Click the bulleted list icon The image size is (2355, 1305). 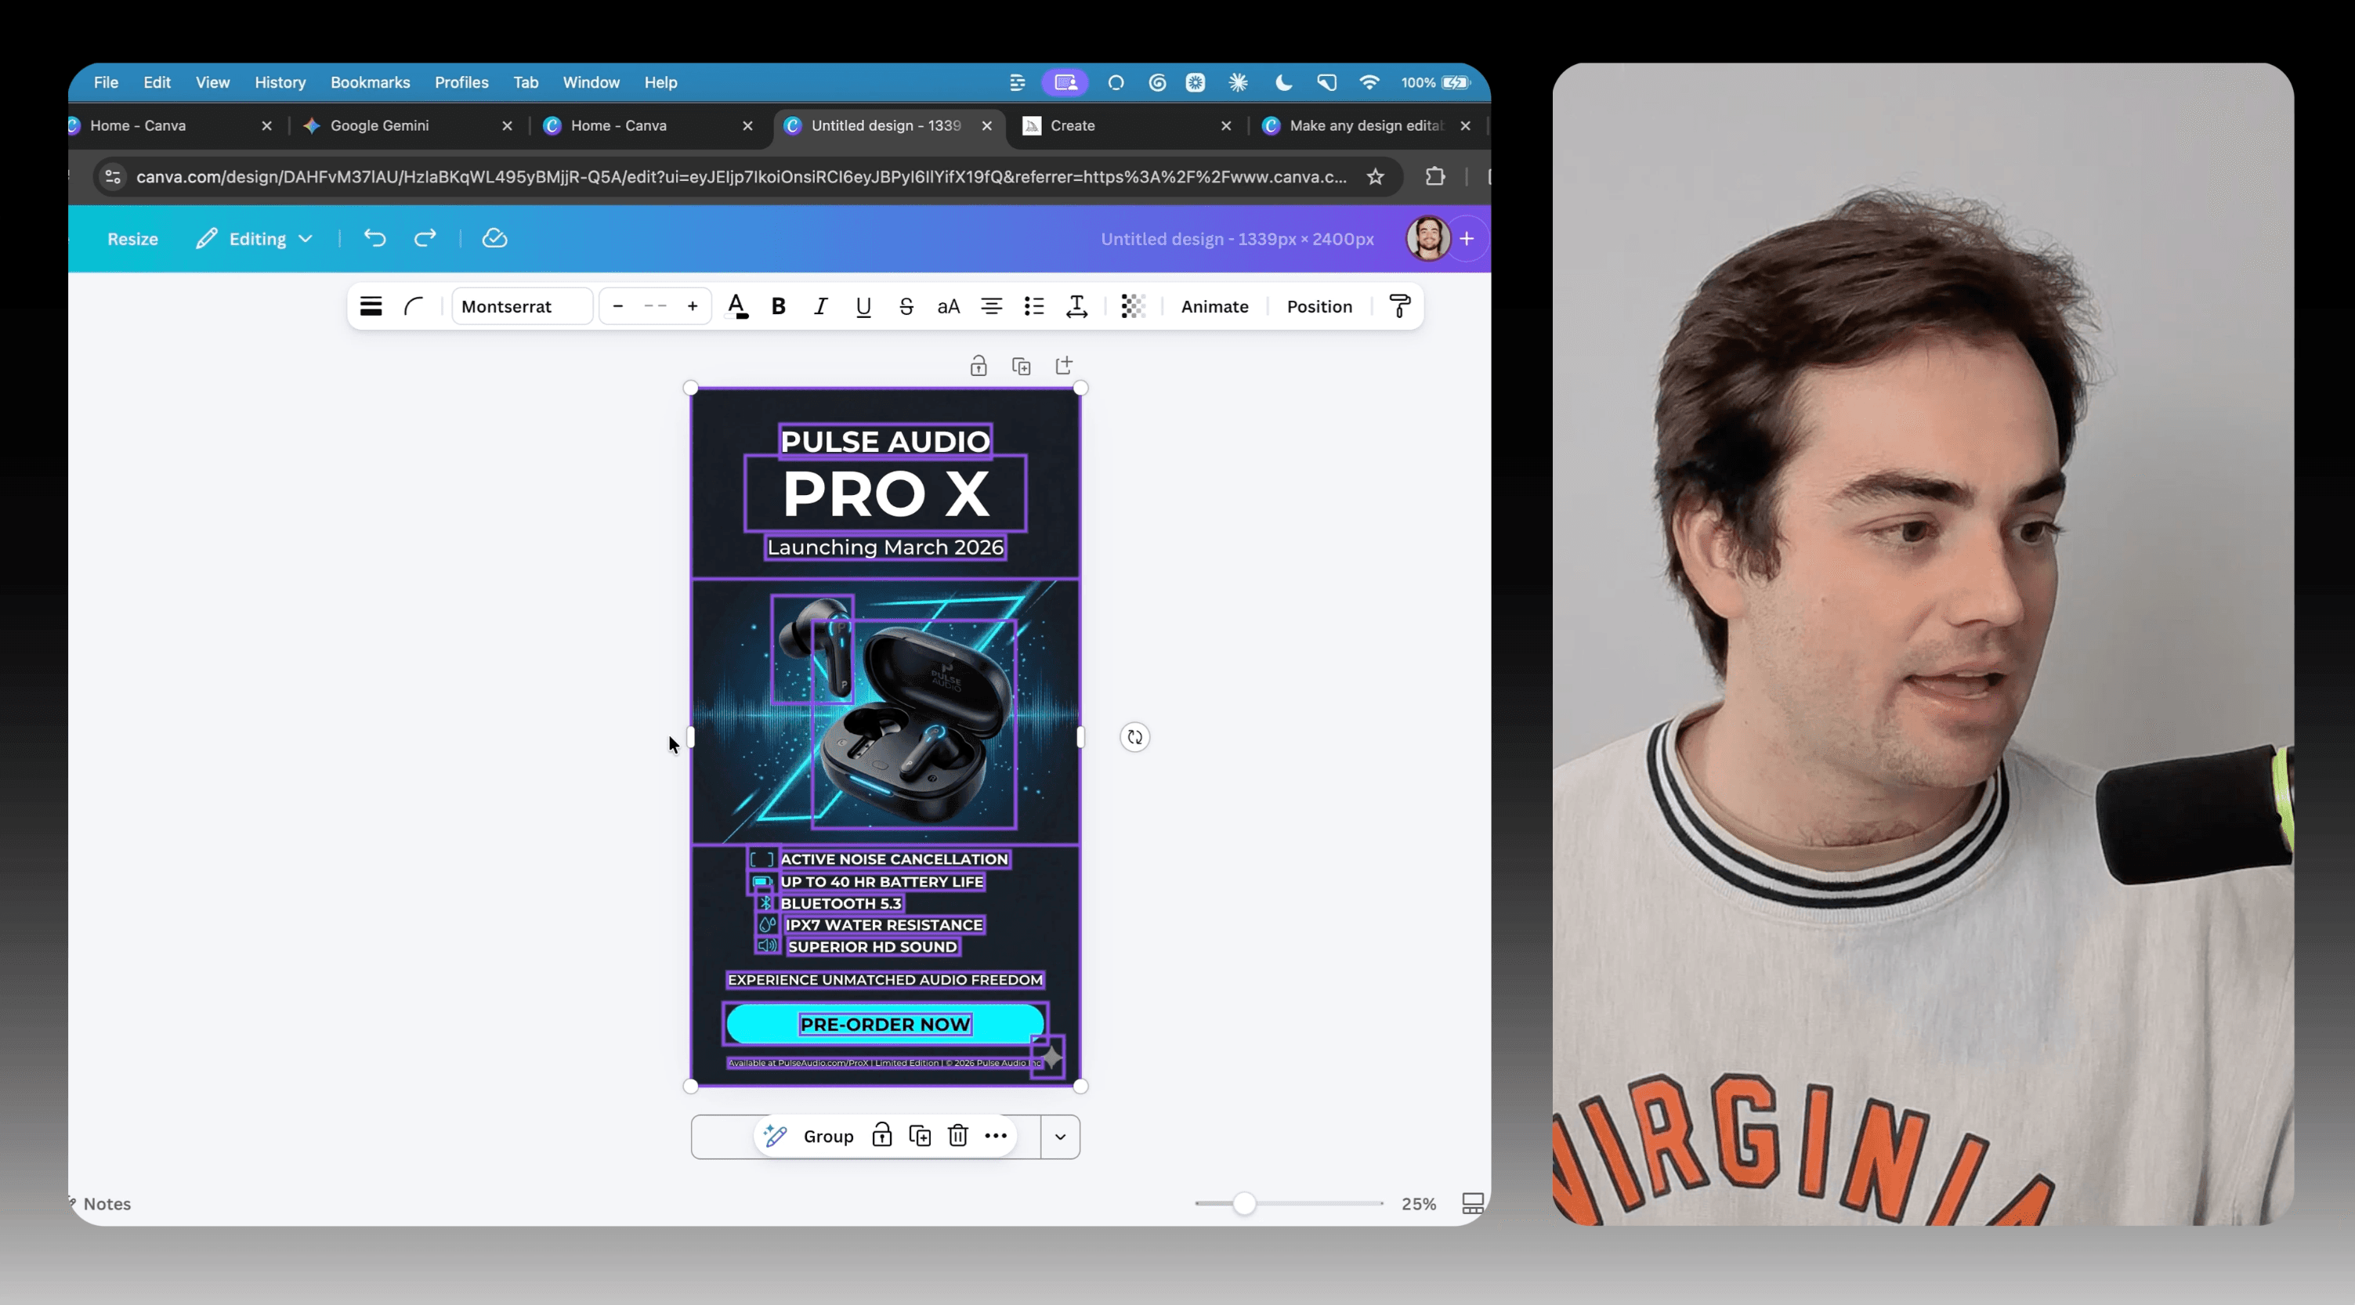(x=1034, y=307)
